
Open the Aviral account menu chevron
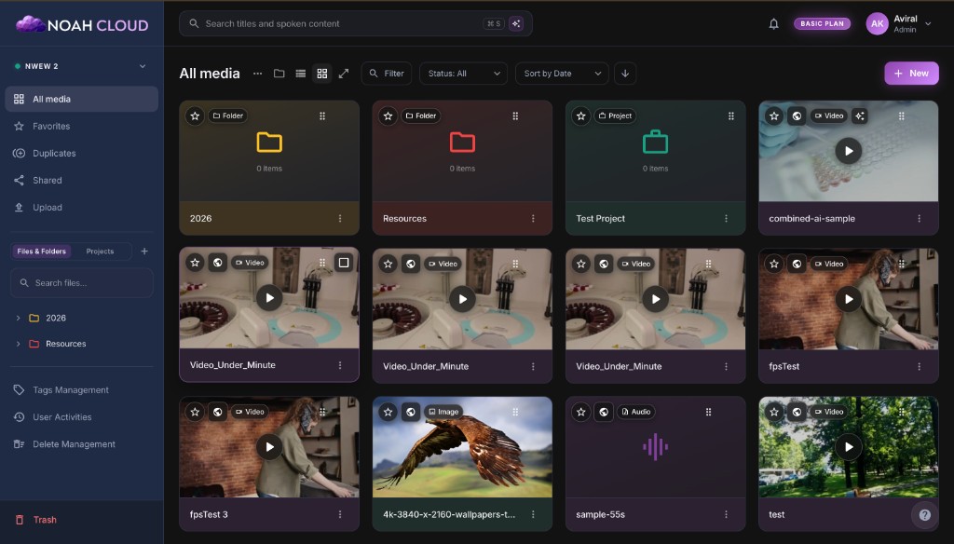point(928,23)
